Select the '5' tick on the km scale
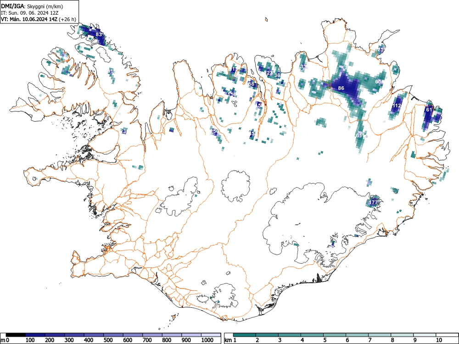This screenshot has width=459, height=344. pos(325,340)
